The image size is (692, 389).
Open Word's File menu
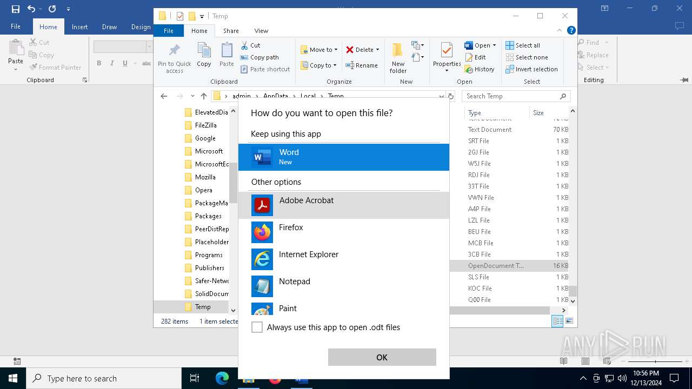click(x=16, y=26)
